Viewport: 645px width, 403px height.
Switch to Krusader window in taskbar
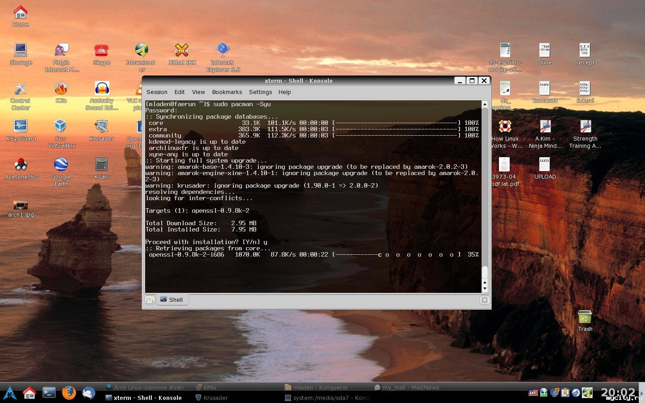(x=212, y=398)
